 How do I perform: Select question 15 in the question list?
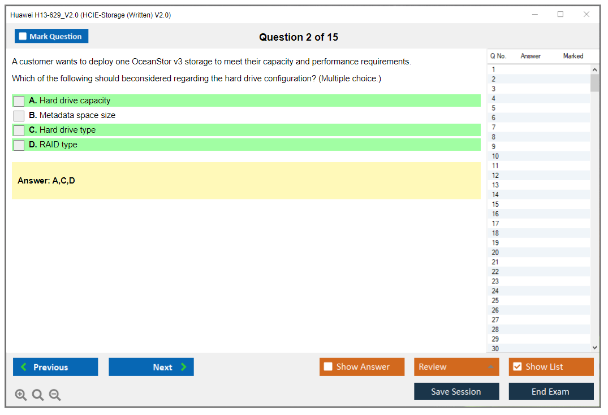pos(495,204)
